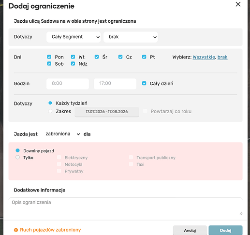
Task: Select all days via Wszystkie link
Action: tap(204, 57)
